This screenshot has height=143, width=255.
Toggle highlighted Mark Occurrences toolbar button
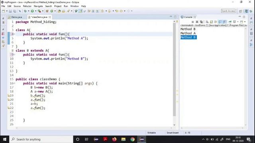click(x=80, y=11)
